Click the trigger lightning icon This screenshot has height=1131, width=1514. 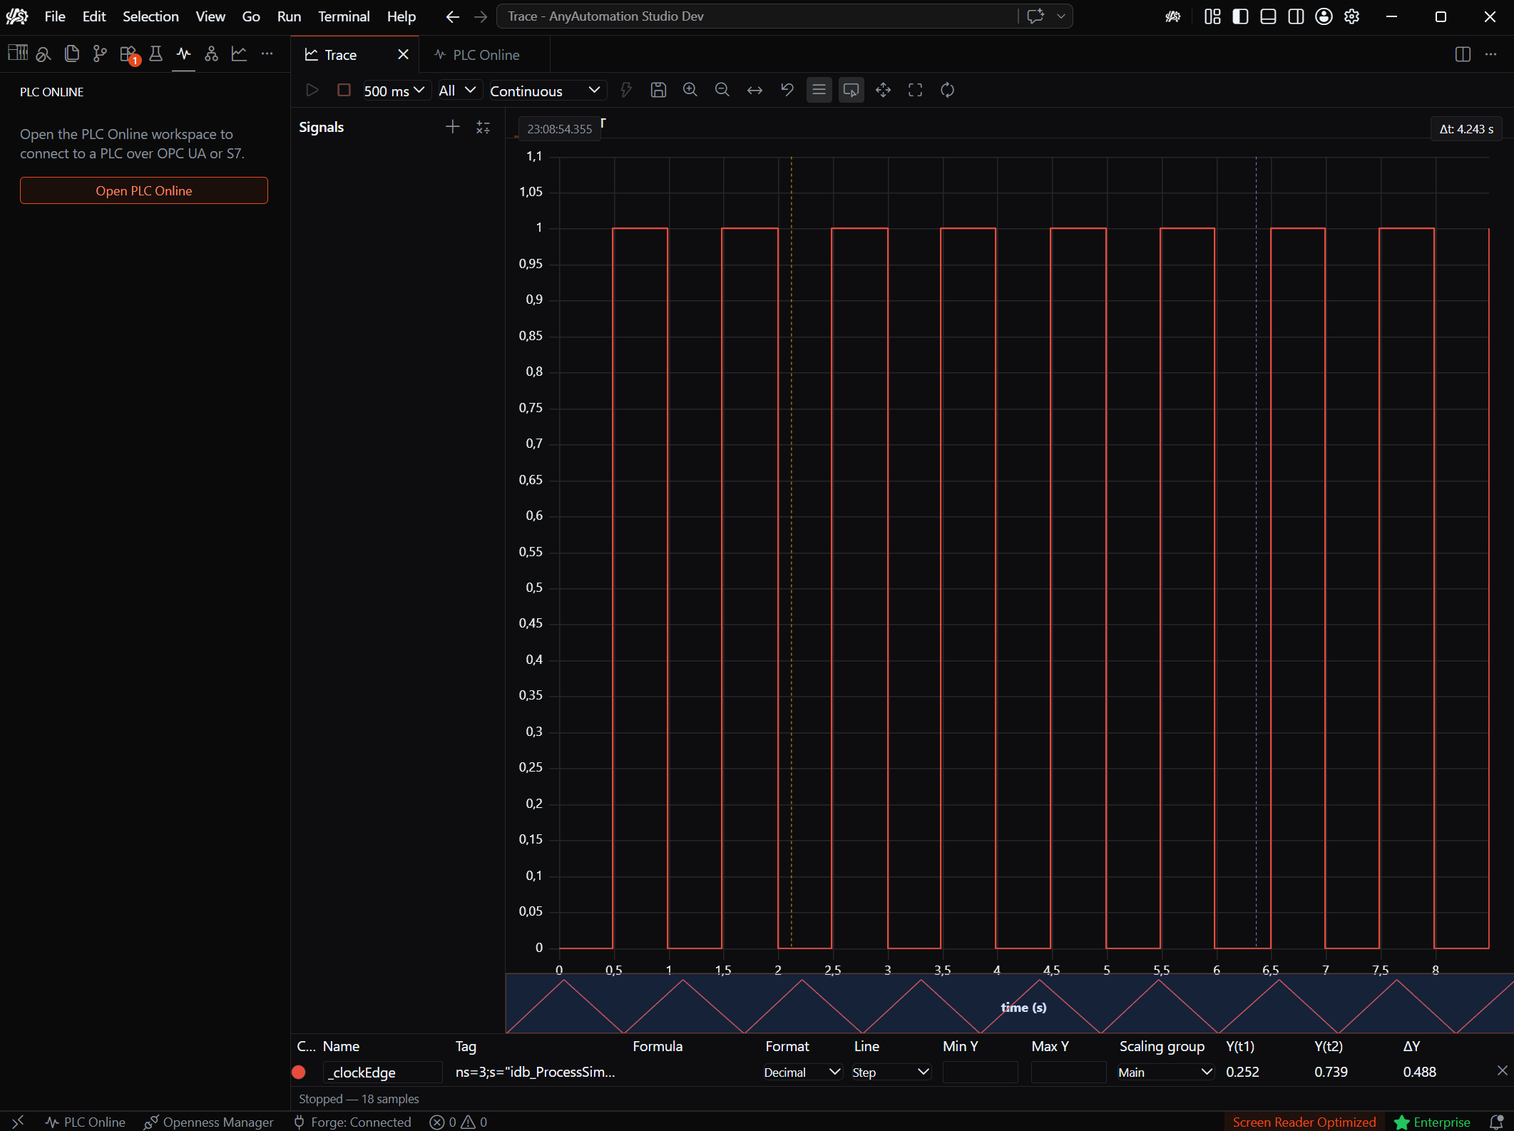click(626, 90)
